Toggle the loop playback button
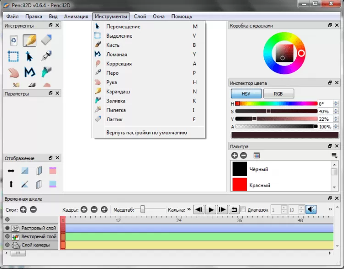 234,209
